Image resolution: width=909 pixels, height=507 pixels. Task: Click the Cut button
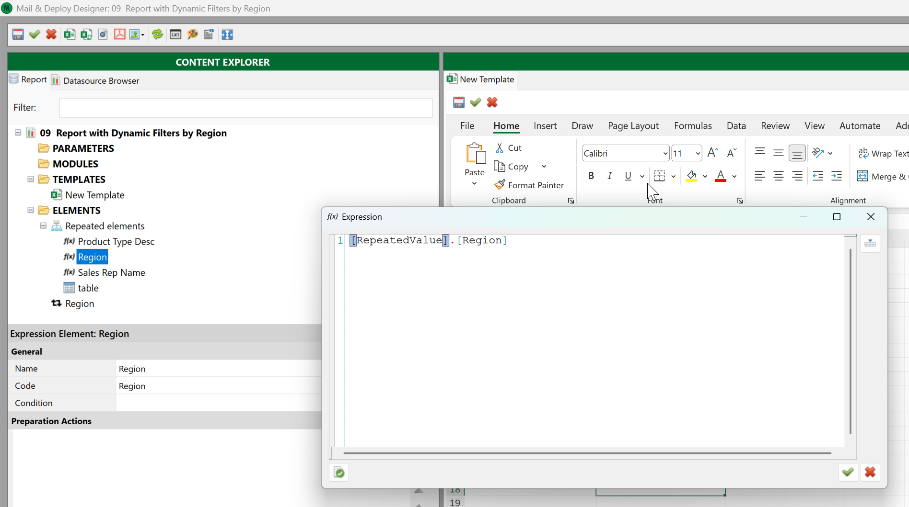point(508,148)
